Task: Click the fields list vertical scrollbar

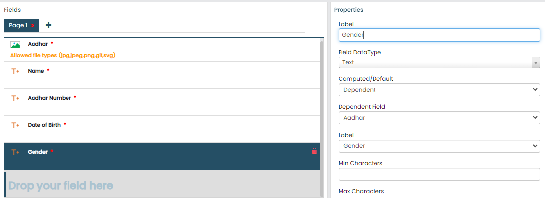Action: click(x=322, y=98)
